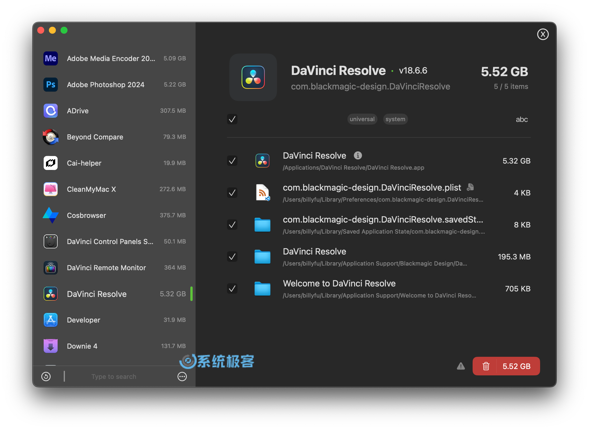Click the Cai-helper app icon
This screenshot has height=430, width=589.
click(51, 163)
